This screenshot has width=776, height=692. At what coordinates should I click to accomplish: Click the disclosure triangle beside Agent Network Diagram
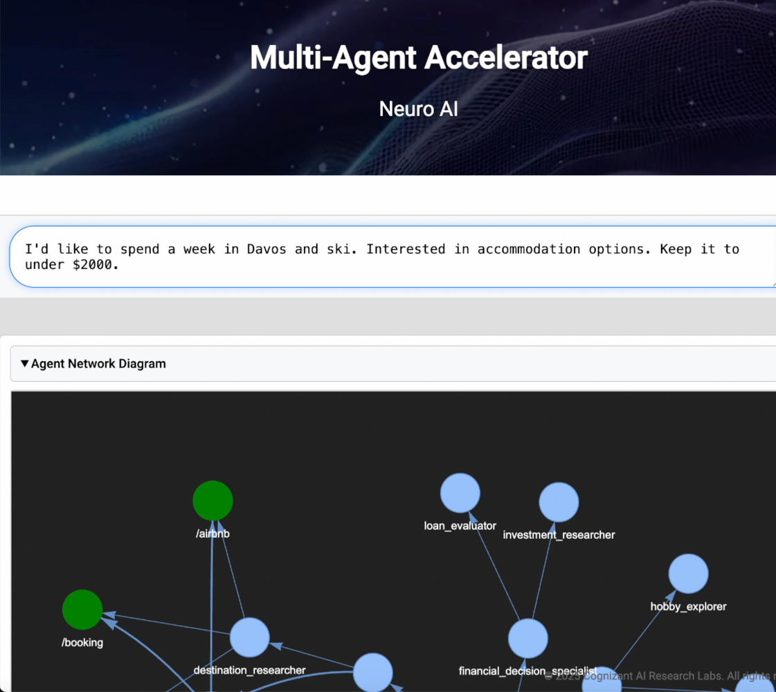point(24,363)
